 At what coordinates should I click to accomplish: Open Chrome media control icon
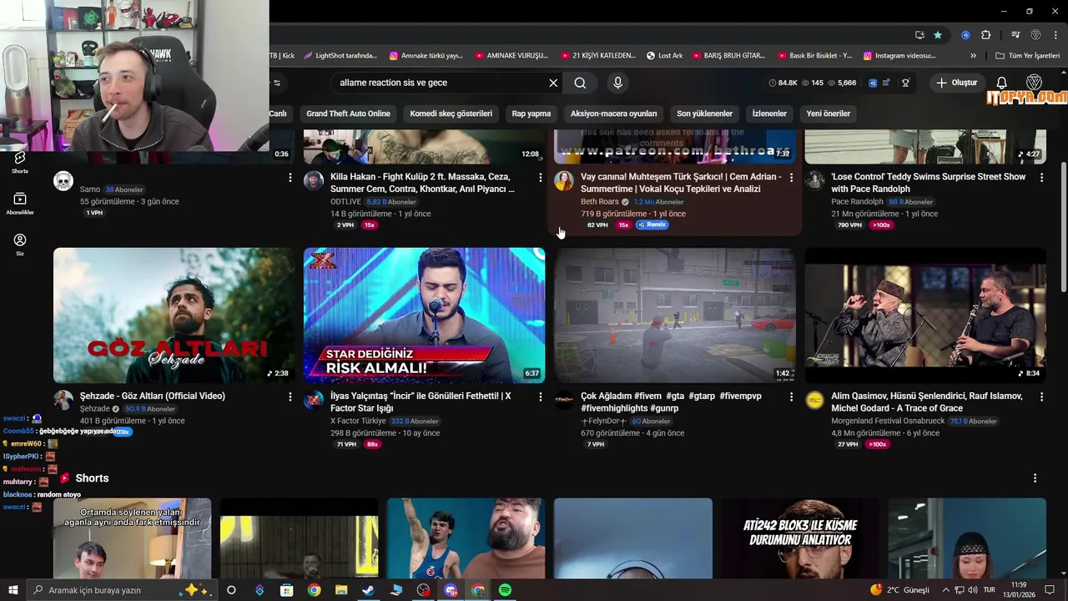pyautogui.click(x=1015, y=35)
